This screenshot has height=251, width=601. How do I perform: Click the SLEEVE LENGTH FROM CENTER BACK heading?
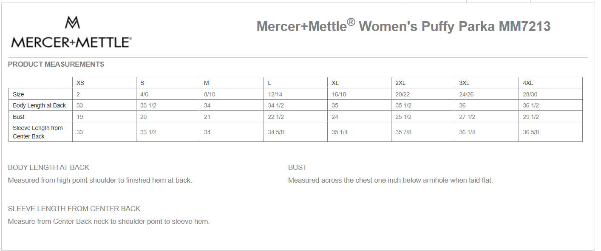click(74, 209)
